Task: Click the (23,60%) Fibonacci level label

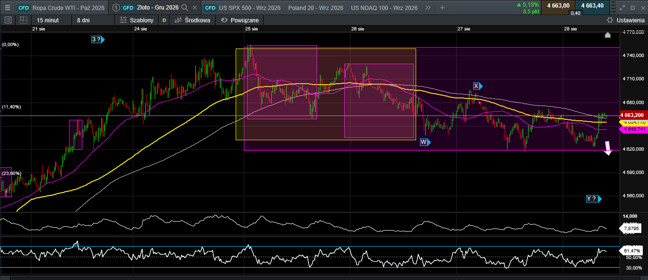Action: point(11,174)
